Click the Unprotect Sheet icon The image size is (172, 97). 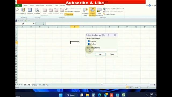point(85,12)
